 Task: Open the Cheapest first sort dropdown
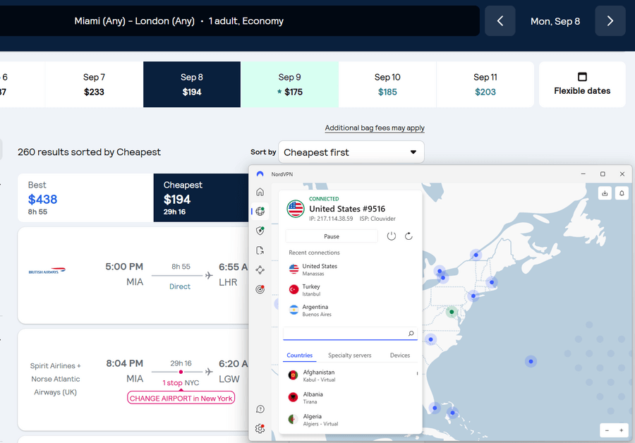[x=351, y=152]
